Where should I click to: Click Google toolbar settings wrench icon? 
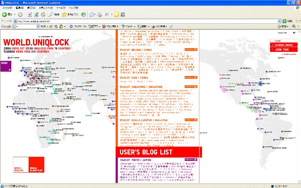279,26
